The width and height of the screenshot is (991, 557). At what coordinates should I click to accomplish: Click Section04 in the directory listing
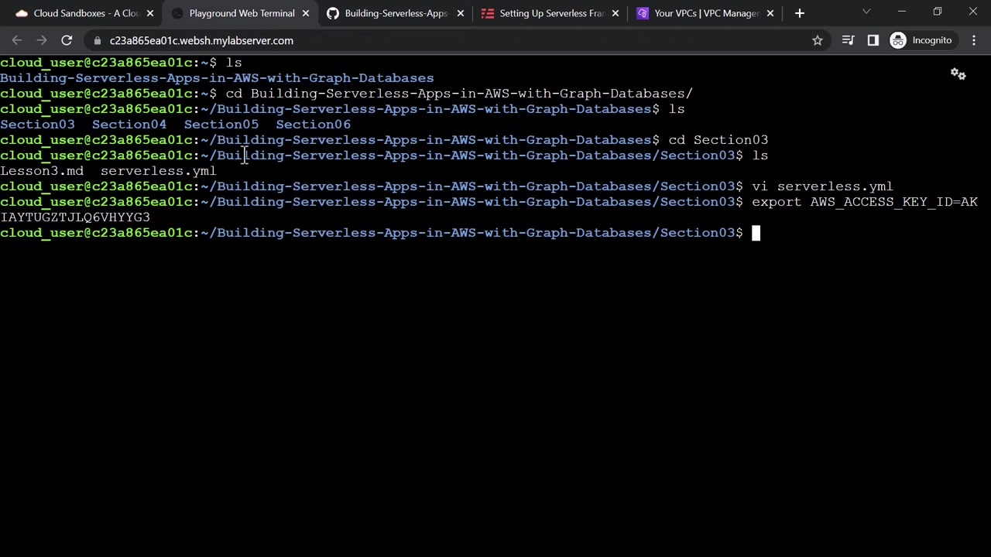pos(129,125)
